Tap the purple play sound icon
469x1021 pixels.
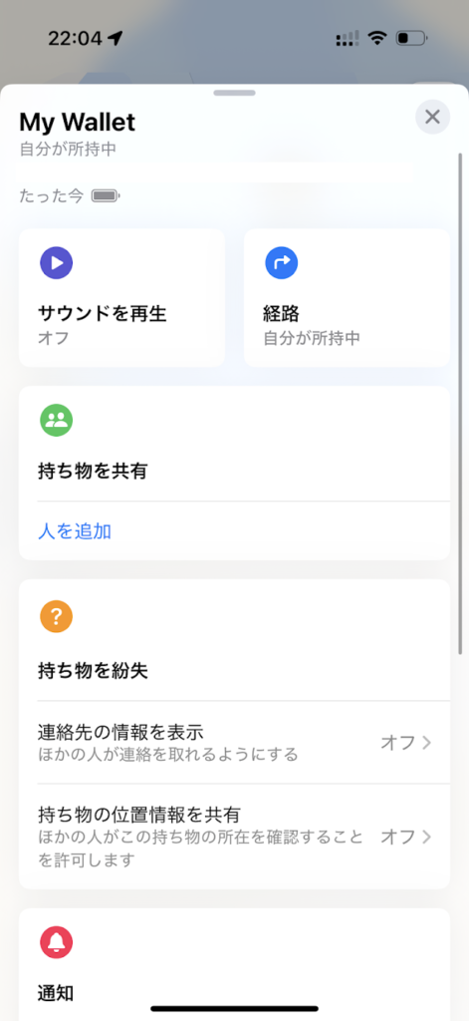click(57, 263)
